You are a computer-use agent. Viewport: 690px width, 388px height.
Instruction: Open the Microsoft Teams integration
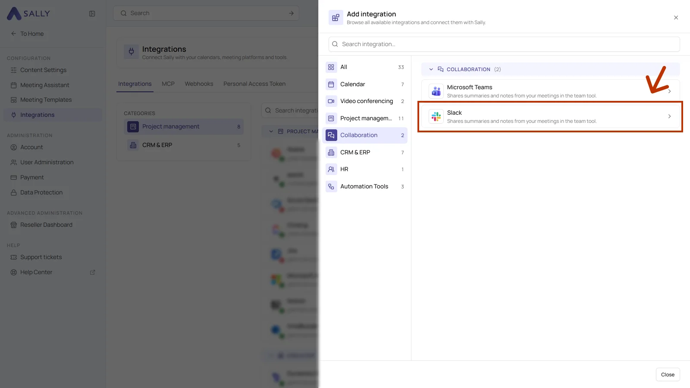tap(550, 91)
